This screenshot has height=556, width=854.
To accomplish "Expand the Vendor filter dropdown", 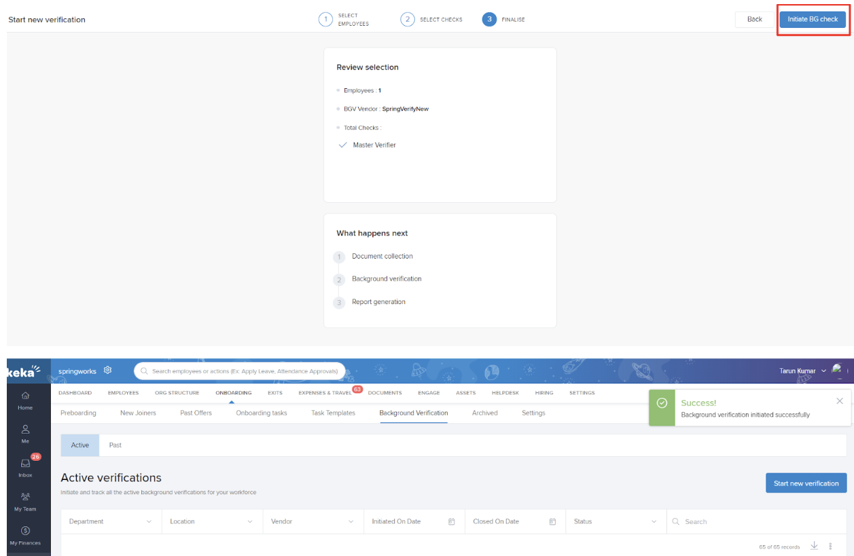I will (x=351, y=521).
